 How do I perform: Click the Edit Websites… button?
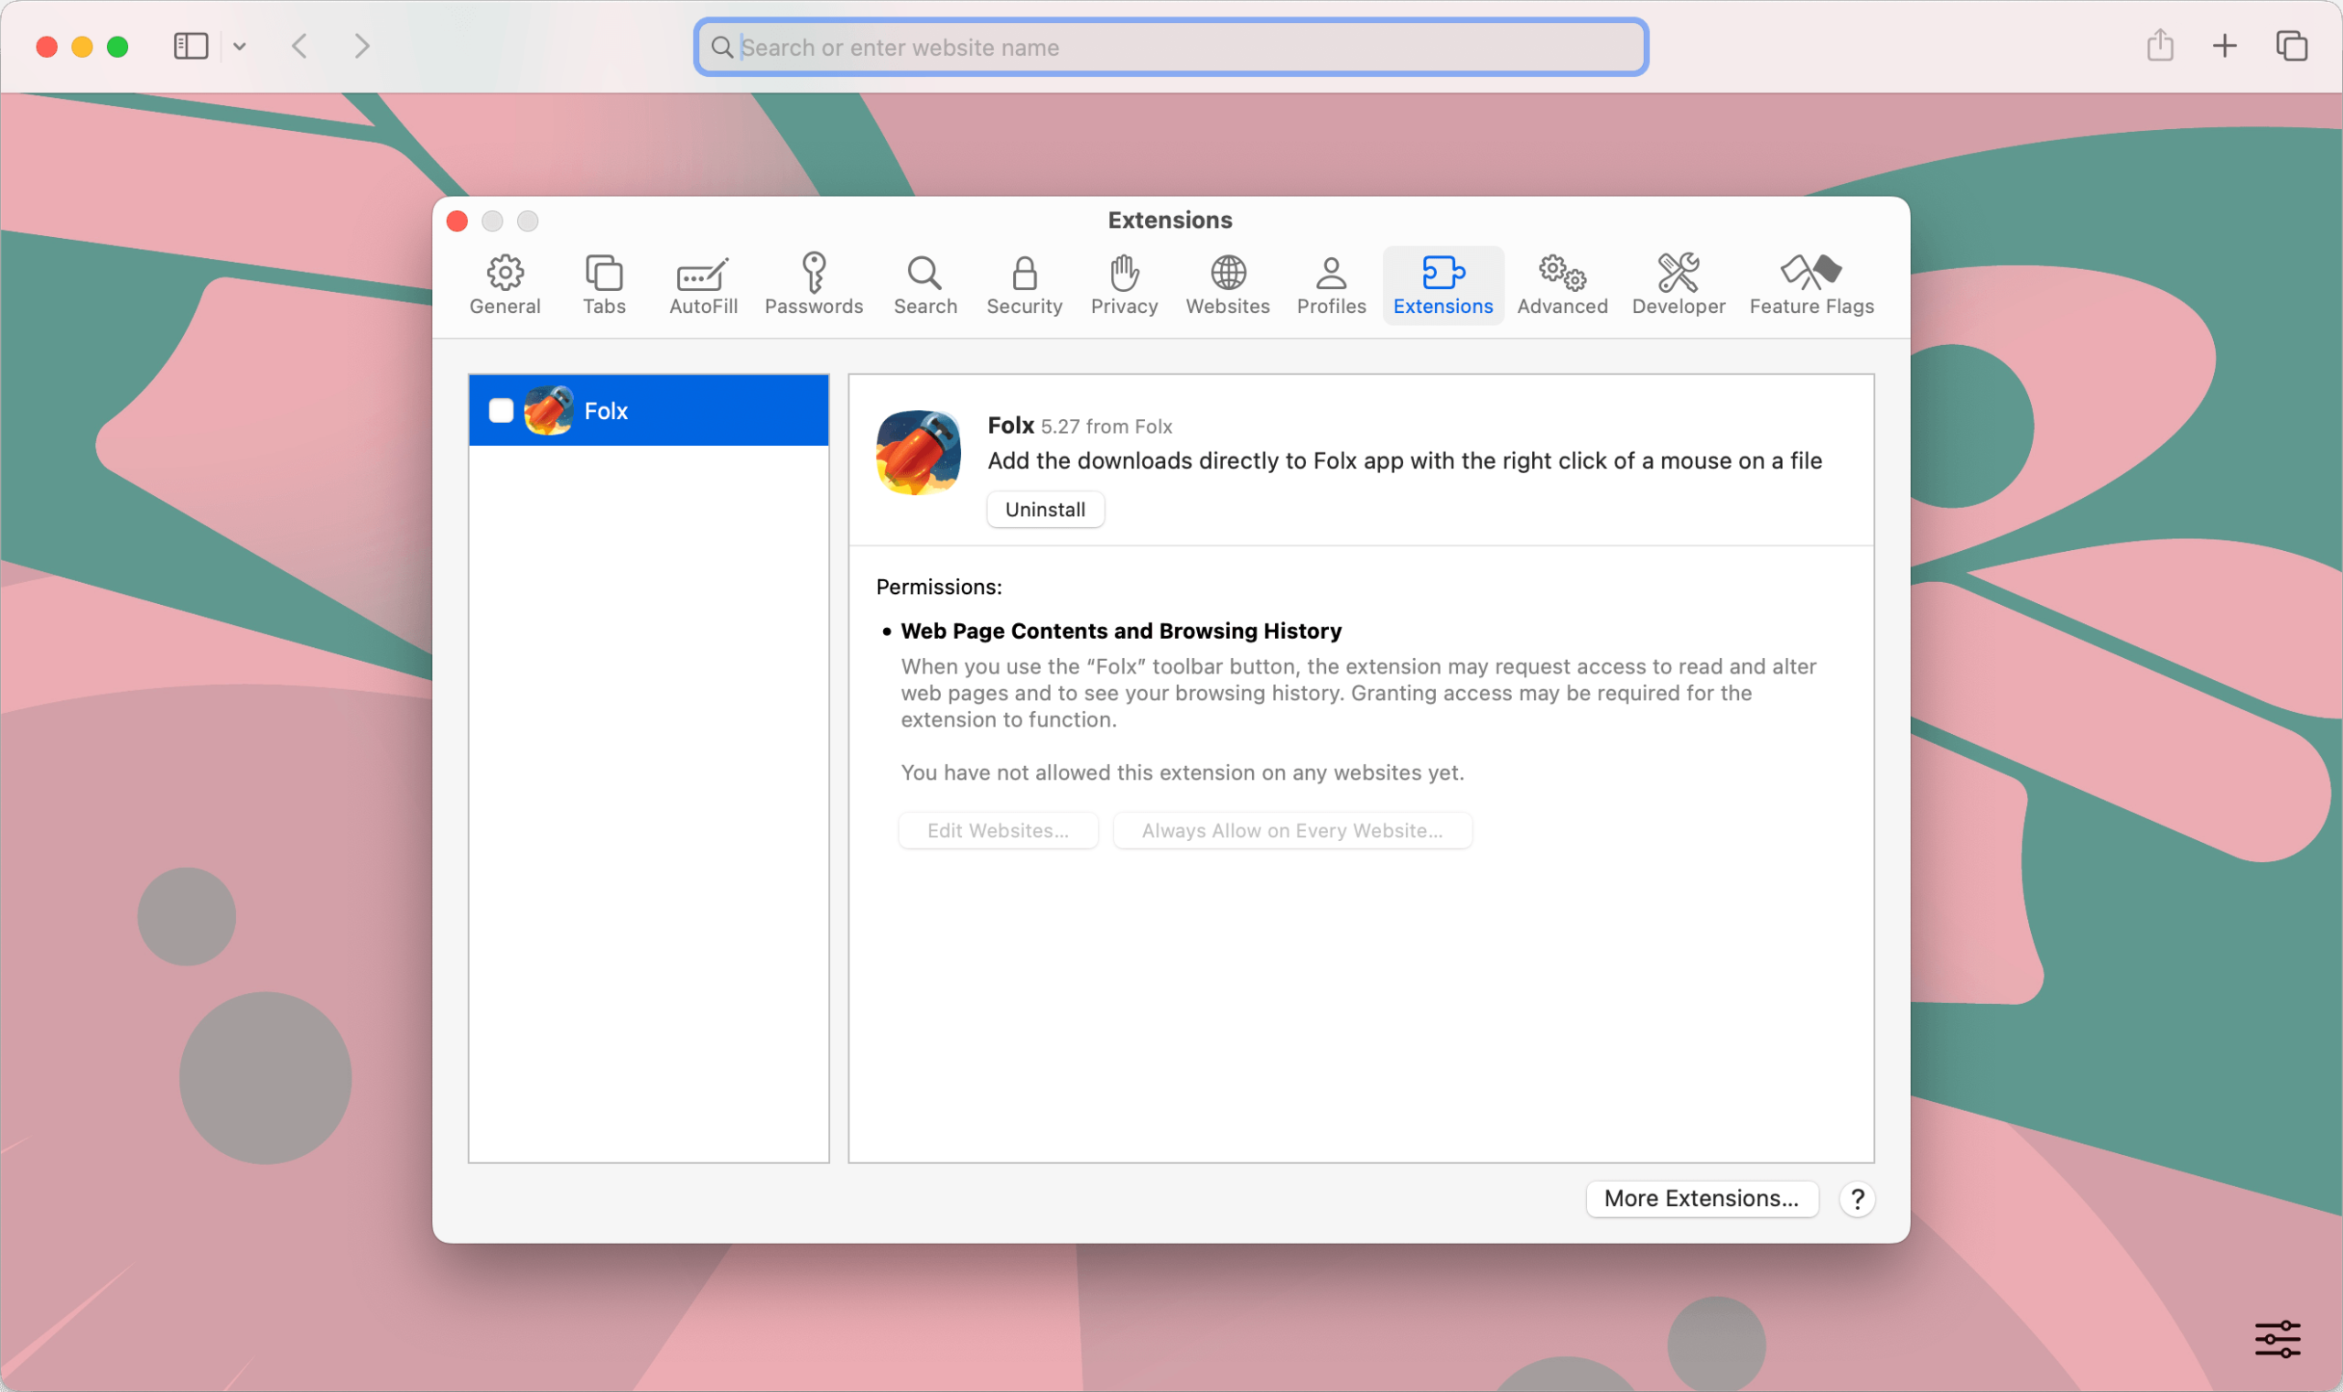(998, 830)
